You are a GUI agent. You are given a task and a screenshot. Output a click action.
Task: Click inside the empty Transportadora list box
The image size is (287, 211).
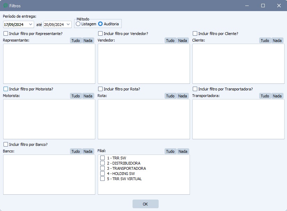pos(238,119)
